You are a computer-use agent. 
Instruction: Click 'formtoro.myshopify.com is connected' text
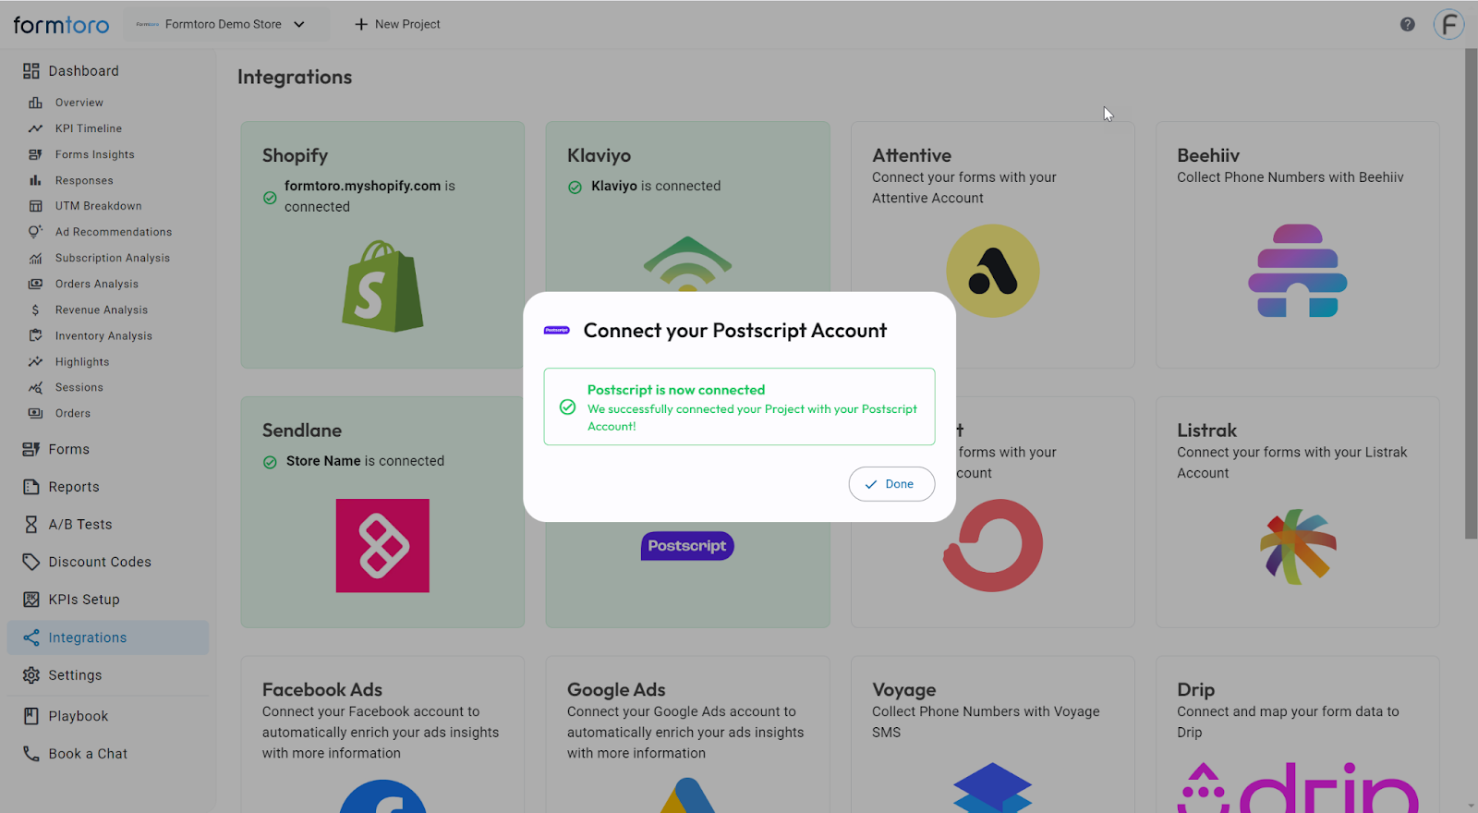[369, 196]
